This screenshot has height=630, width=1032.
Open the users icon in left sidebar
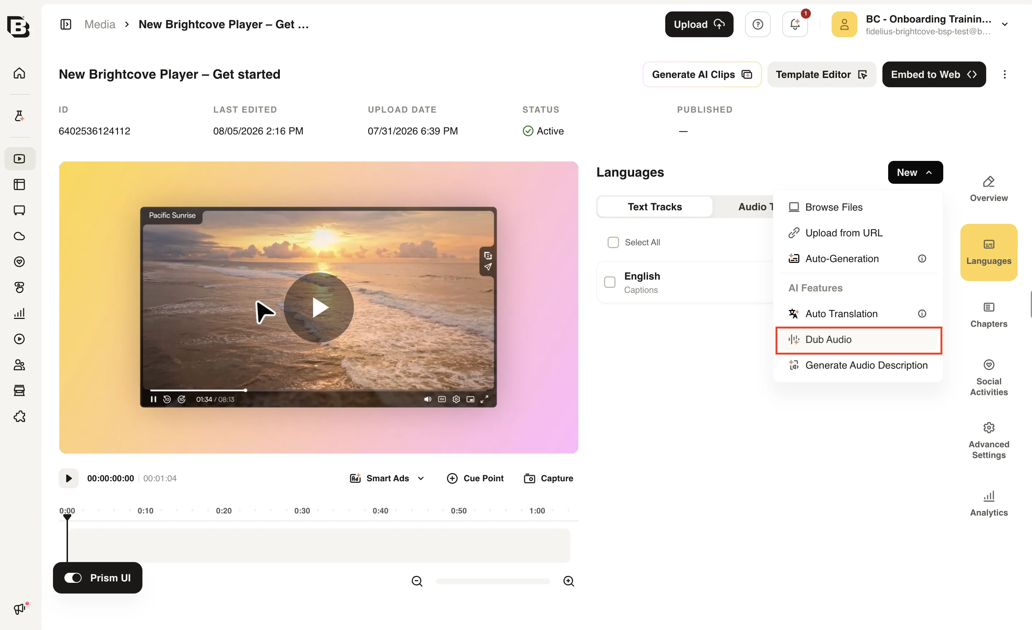pos(19,365)
